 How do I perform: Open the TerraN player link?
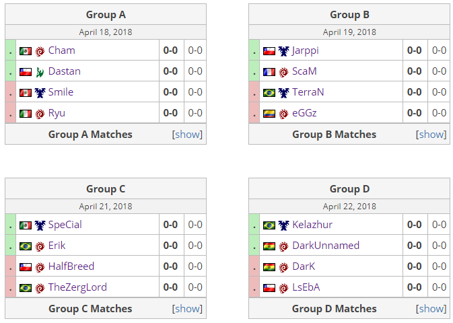tap(308, 92)
